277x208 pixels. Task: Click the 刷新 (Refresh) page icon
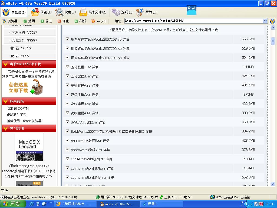coord(76,21)
